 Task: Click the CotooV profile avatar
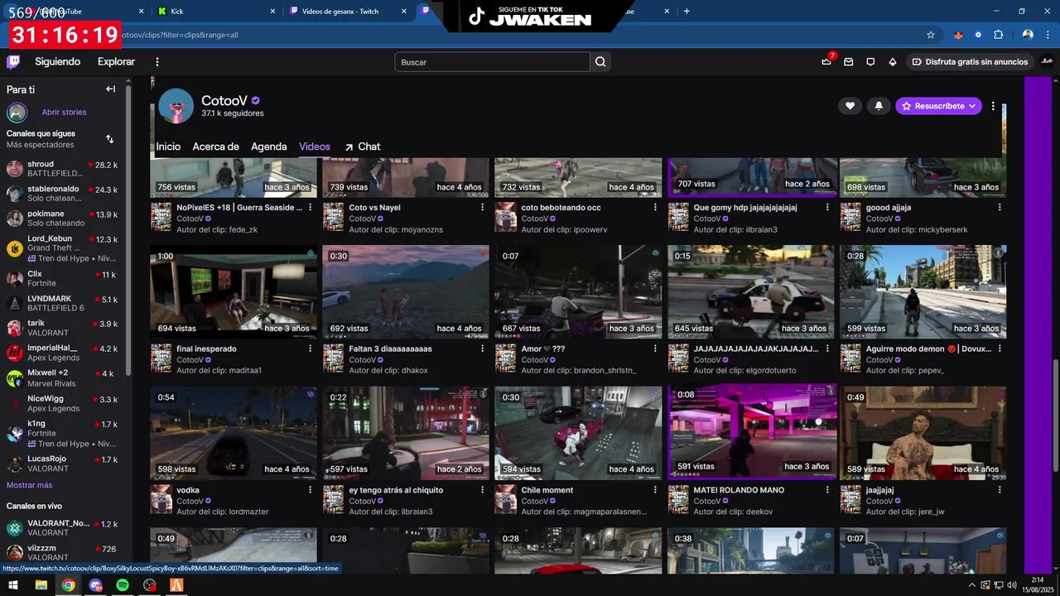pyautogui.click(x=176, y=106)
